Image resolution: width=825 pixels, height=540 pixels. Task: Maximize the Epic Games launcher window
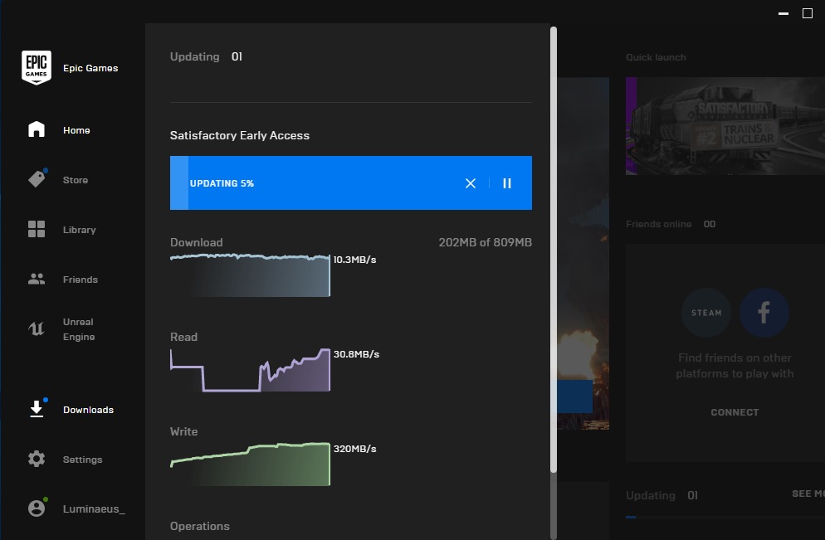click(808, 13)
